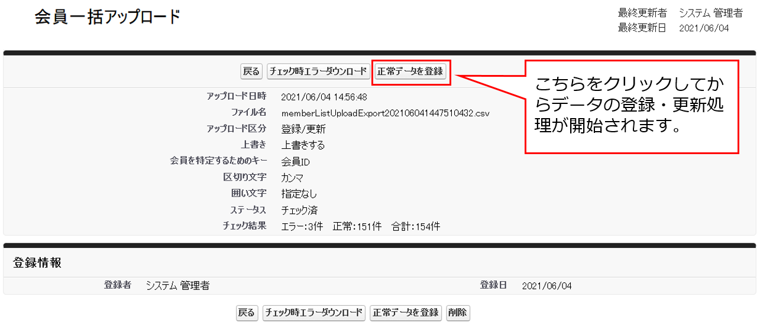Click the 最終更新者 value システム 管理者
Image resolution: width=760 pixels, height=323 pixels.
710,13
